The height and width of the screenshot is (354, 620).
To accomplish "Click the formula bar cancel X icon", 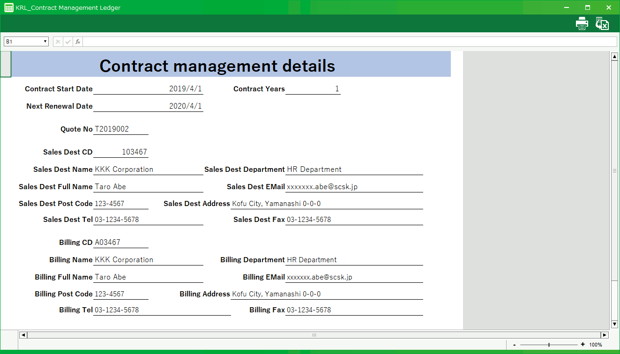I will (58, 42).
